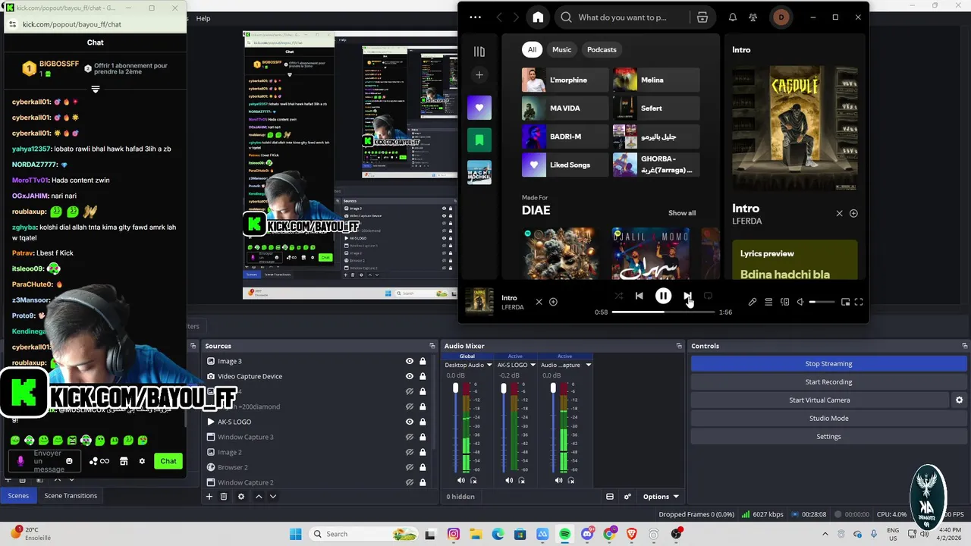The width and height of the screenshot is (971, 546).
Task: Hide the Image 3 source
Action: tap(410, 361)
